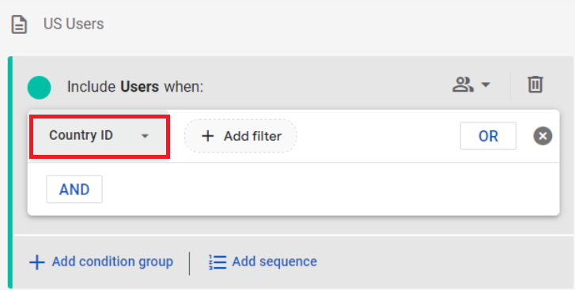The image size is (575, 290).
Task: Click Add condition group link
Action: point(112,262)
